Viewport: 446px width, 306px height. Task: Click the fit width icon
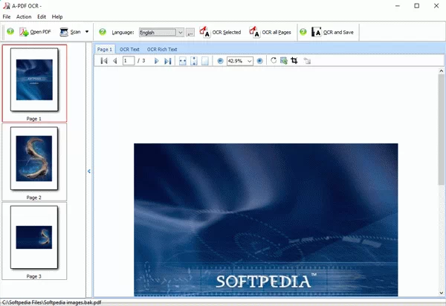183,61
